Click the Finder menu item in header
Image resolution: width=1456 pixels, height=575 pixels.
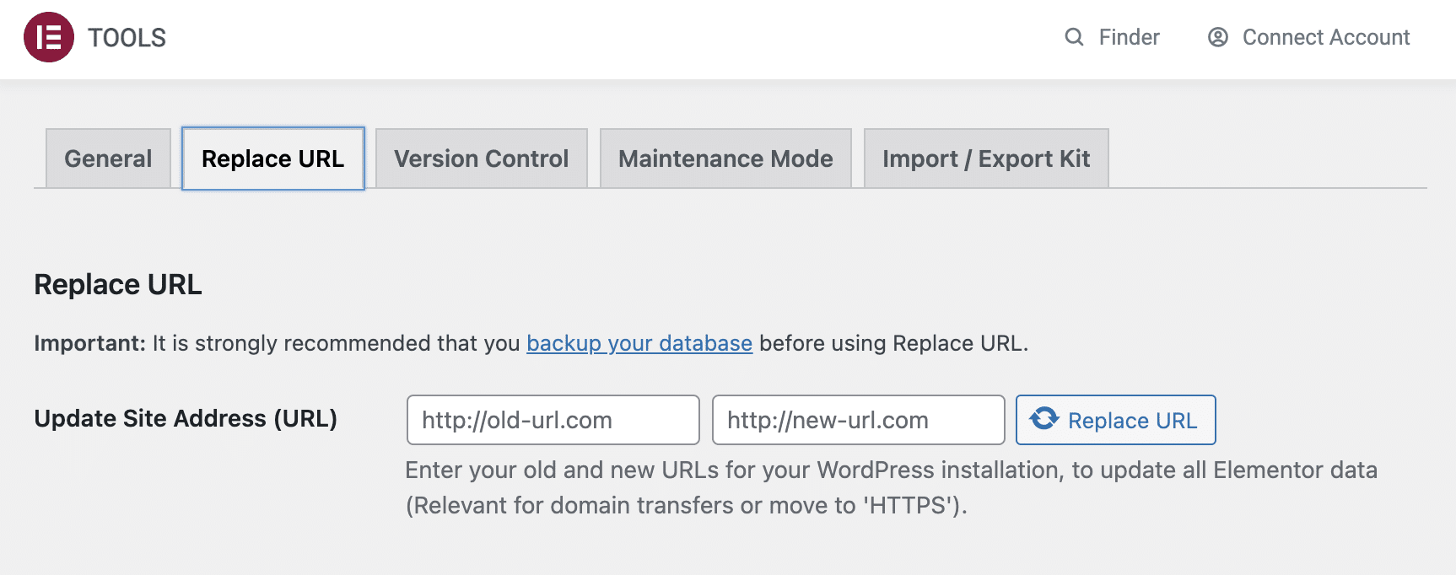pyautogui.click(x=1129, y=37)
